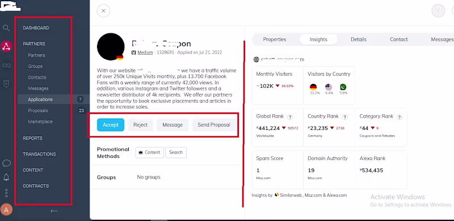Click the Send Proposal button

(214, 125)
